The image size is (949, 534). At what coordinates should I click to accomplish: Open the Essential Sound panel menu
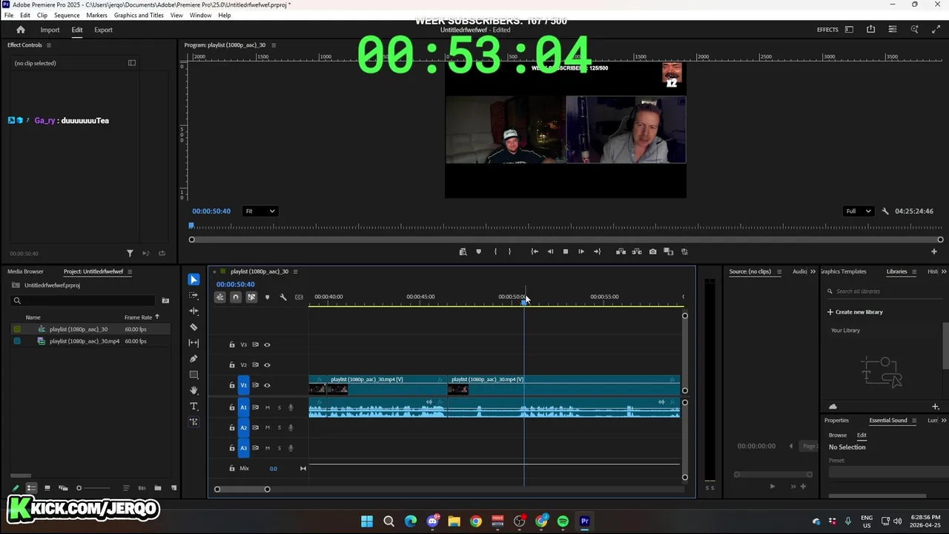914,421
